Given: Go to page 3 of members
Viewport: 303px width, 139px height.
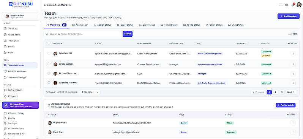Looking at the screenshot, I should [282, 92].
